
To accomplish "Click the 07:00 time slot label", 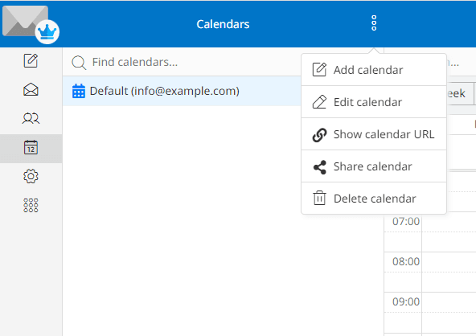I will [406, 222].
